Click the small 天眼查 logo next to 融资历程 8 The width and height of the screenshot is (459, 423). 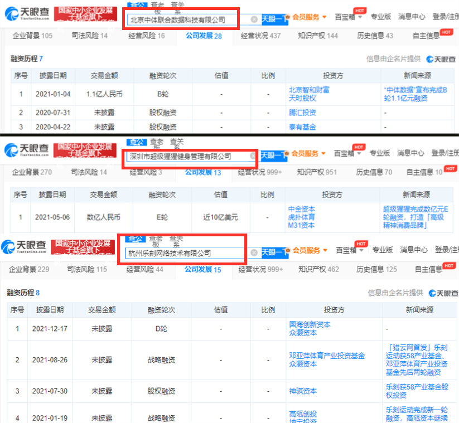click(443, 293)
